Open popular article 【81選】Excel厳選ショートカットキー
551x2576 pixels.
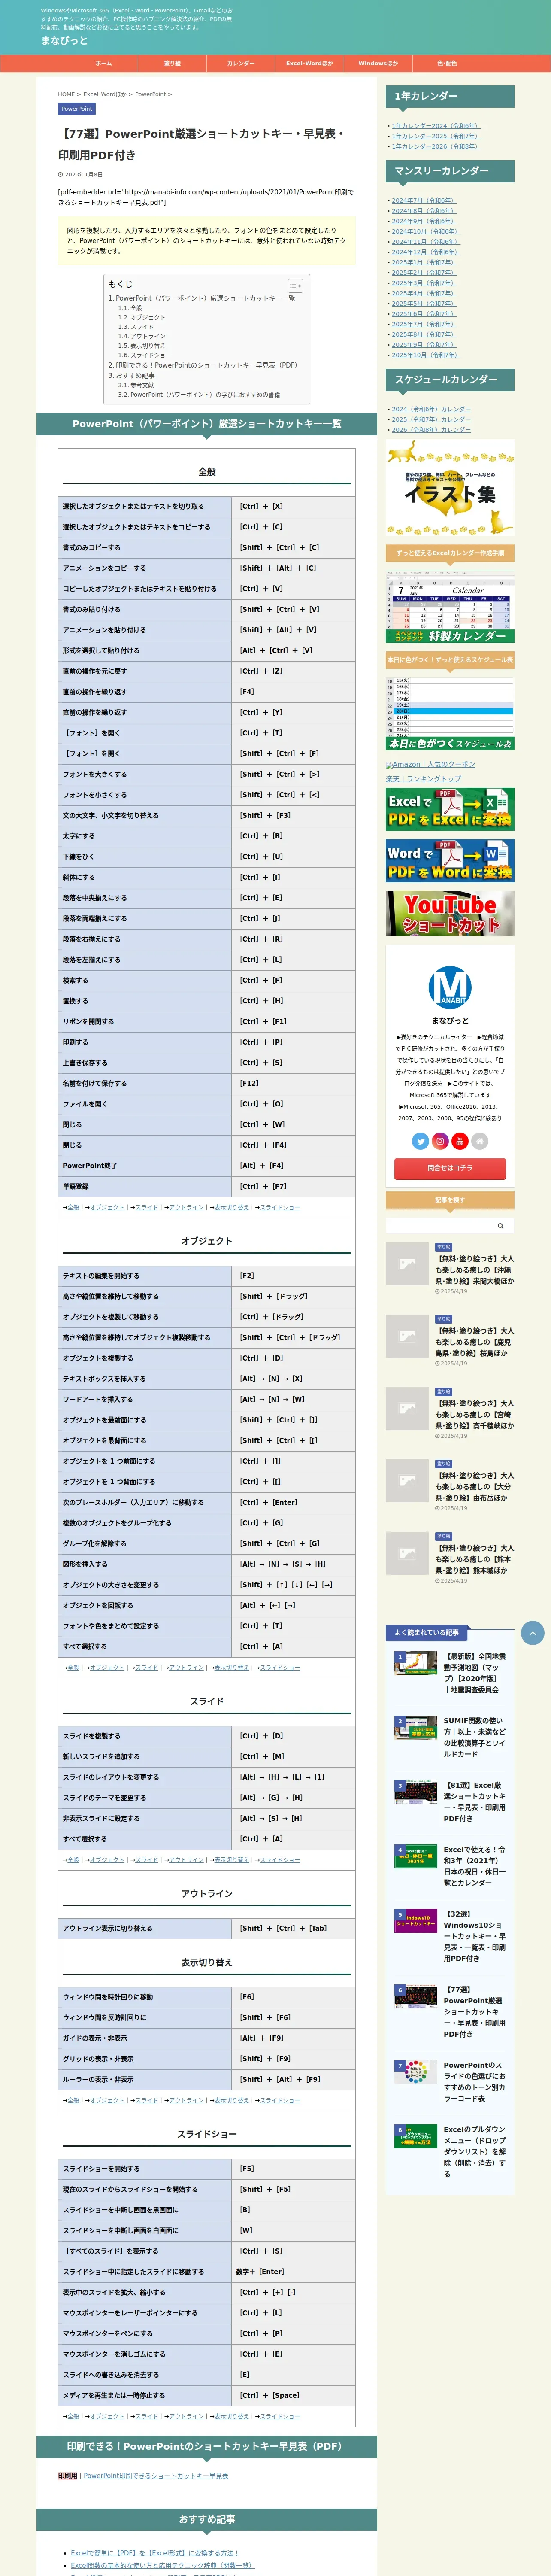click(475, 1801)
